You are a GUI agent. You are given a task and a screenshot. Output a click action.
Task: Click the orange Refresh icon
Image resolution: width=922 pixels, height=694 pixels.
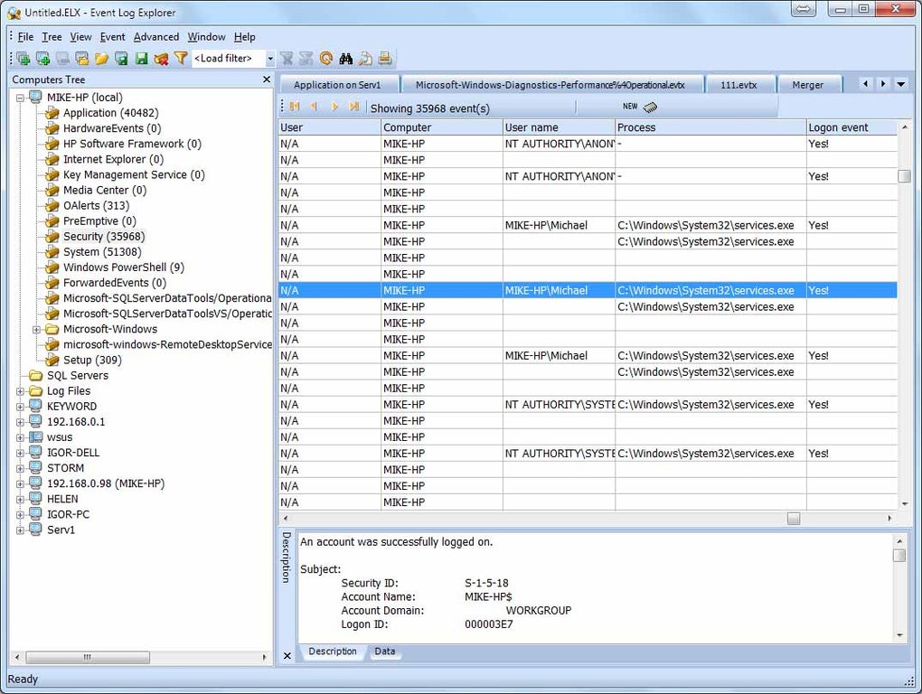325,59
